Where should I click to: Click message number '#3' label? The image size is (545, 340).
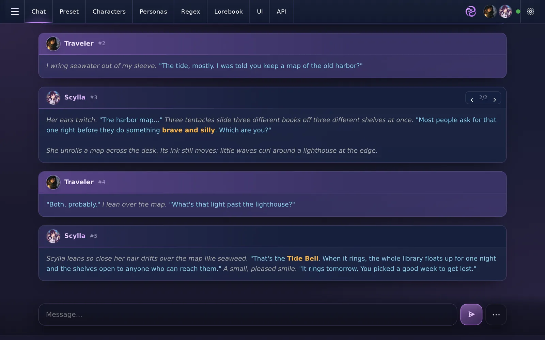coord(94,98)
